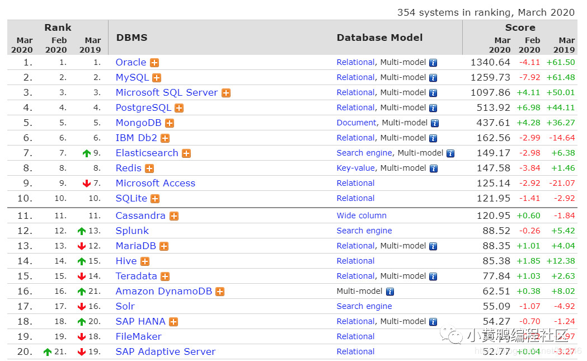Image resolution: width=587 pixels, height=361 pixels.
Task: Click the plus icon next to Hive
Action: [x=145, y=261]
